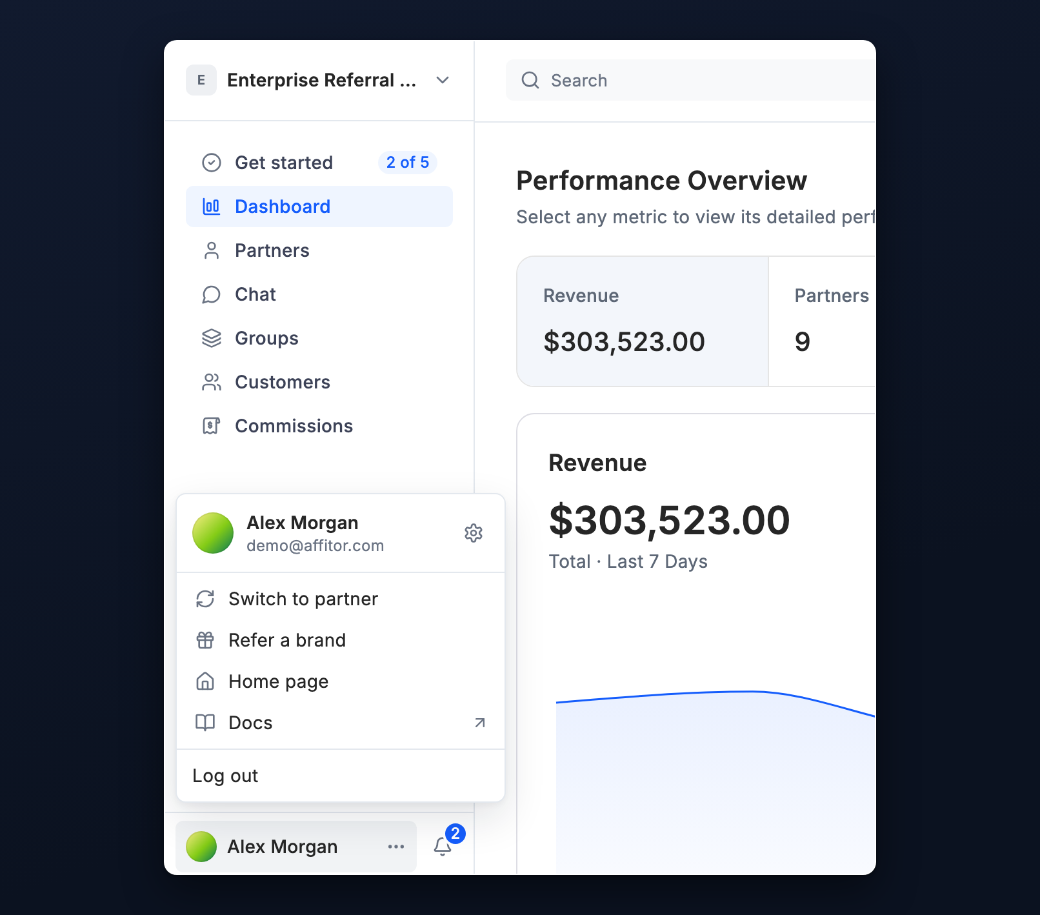Select the Revenue metric card

(643, 321)
